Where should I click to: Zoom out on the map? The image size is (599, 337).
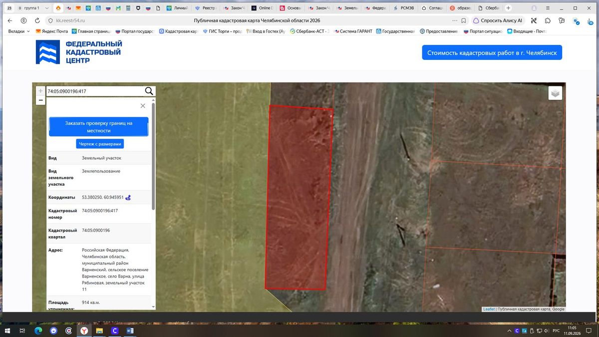click(40, 100)
